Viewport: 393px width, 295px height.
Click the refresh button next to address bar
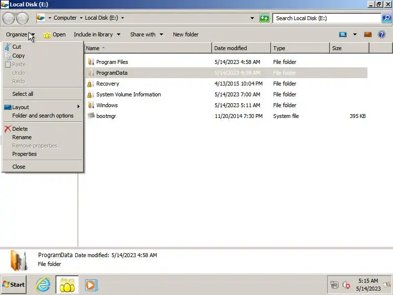coord(264,18)
